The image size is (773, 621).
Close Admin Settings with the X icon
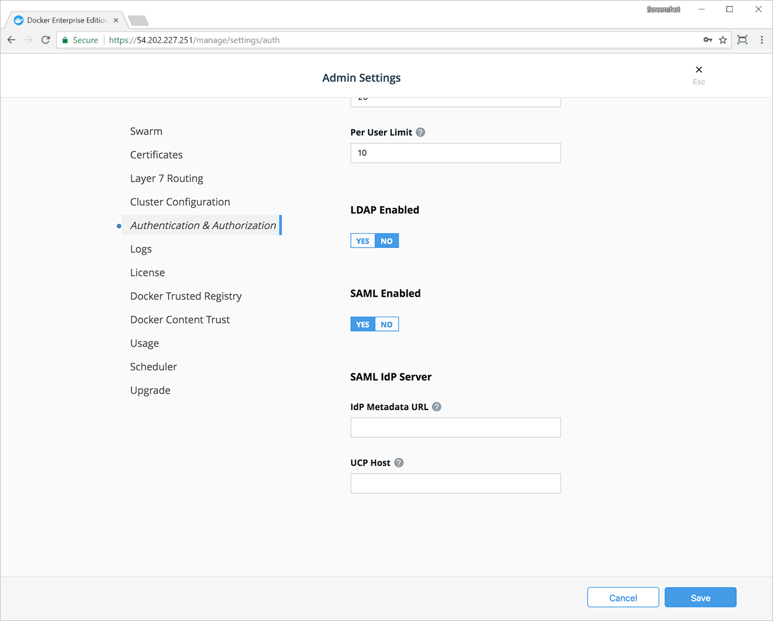[x=699, y=70]
